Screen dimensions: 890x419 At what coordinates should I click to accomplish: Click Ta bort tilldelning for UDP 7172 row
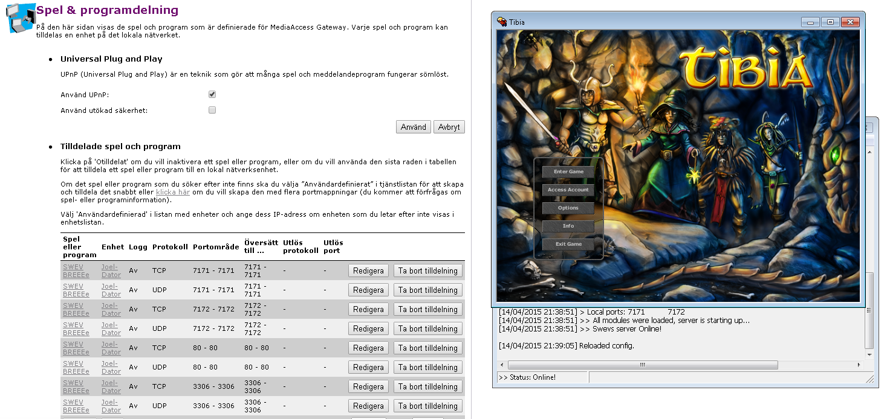428,328
